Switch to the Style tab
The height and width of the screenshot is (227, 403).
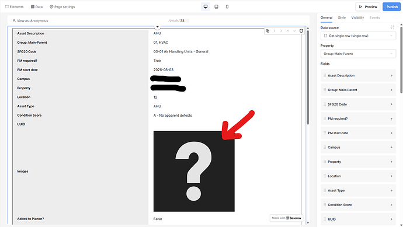[342, 18]
